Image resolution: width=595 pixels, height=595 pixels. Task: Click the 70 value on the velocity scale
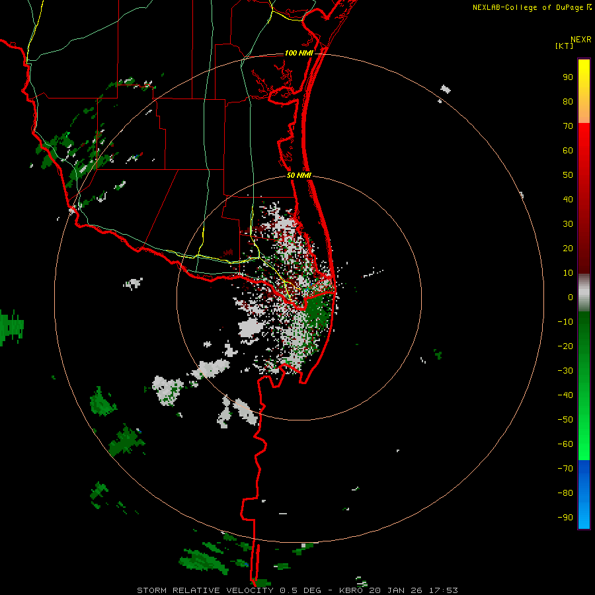568,126
